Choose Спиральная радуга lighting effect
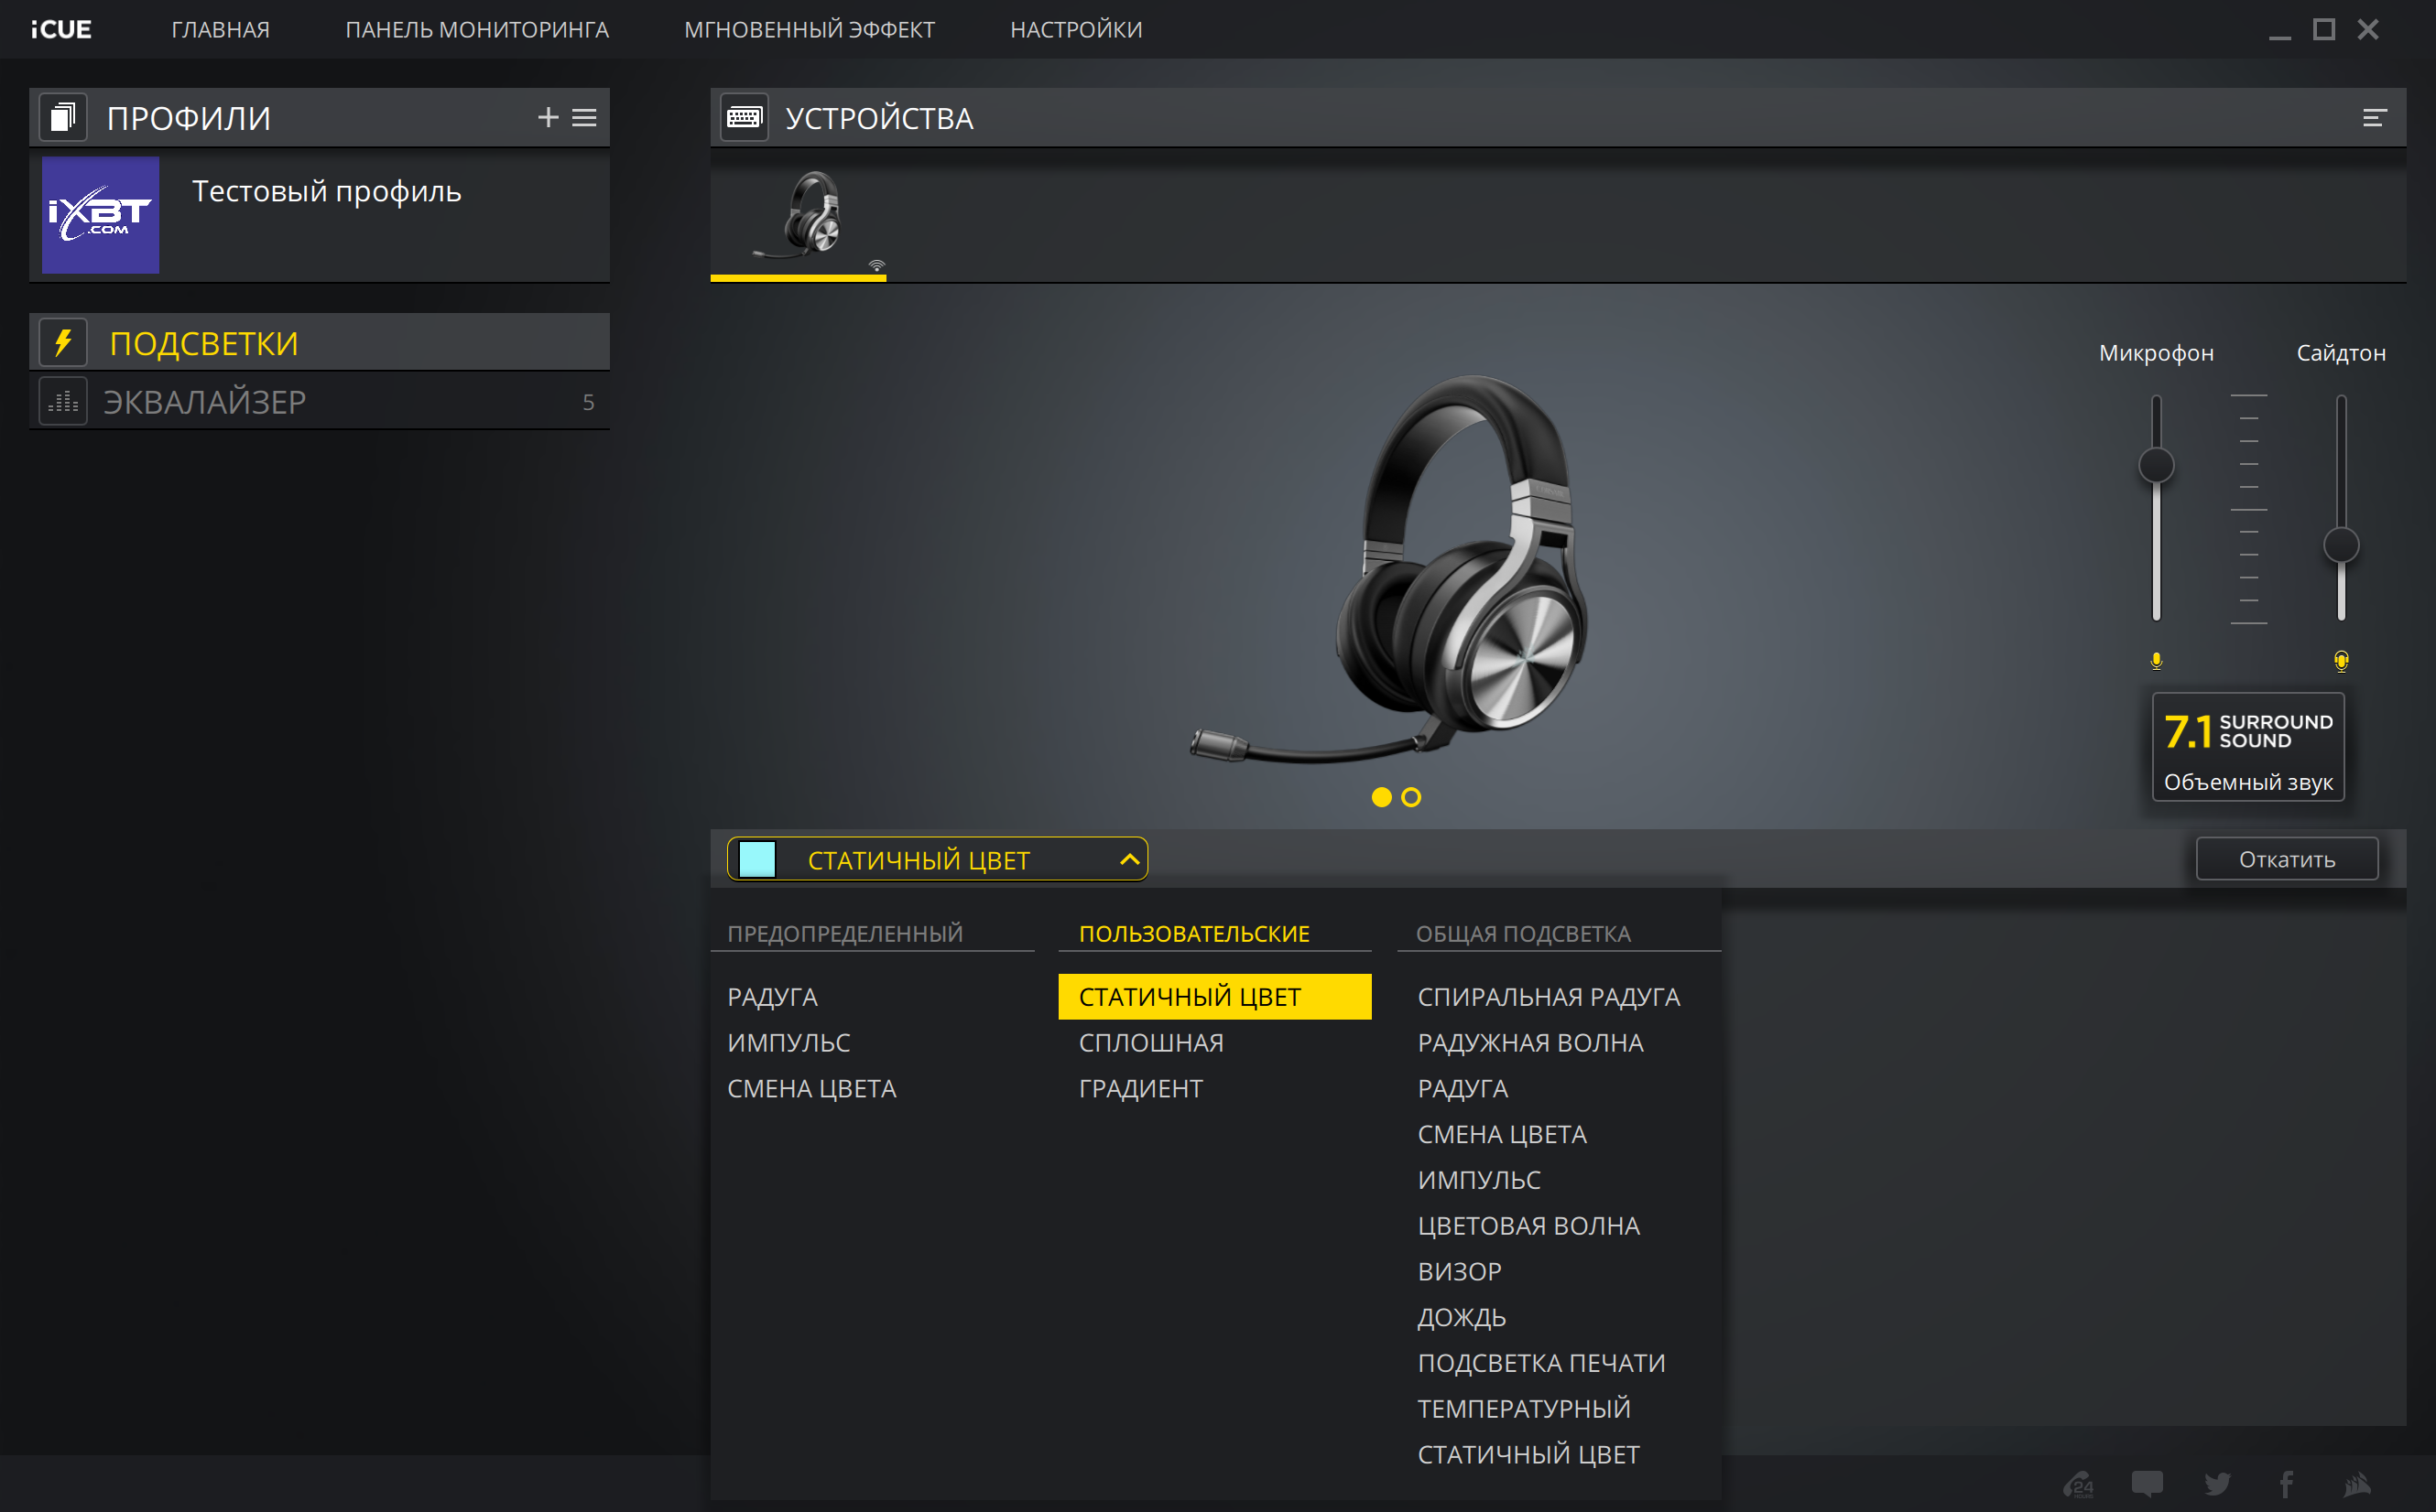This screenshot has height=1512, width=2436. (x=1548, y=997)
